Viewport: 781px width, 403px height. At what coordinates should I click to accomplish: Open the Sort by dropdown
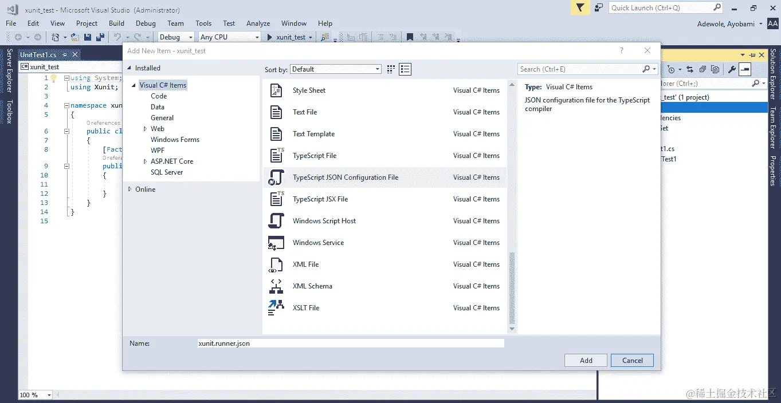click(x=335, y=69)
